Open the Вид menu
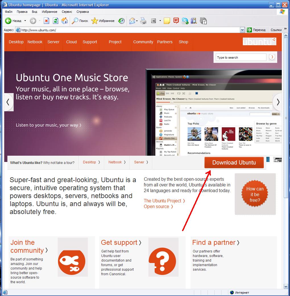 tap(34, 12)
